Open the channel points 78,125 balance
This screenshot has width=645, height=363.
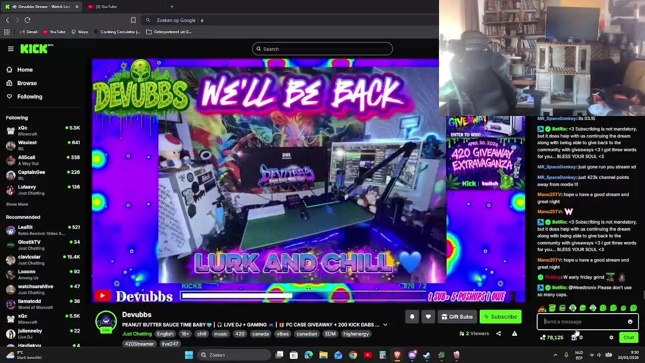(551, 337)
